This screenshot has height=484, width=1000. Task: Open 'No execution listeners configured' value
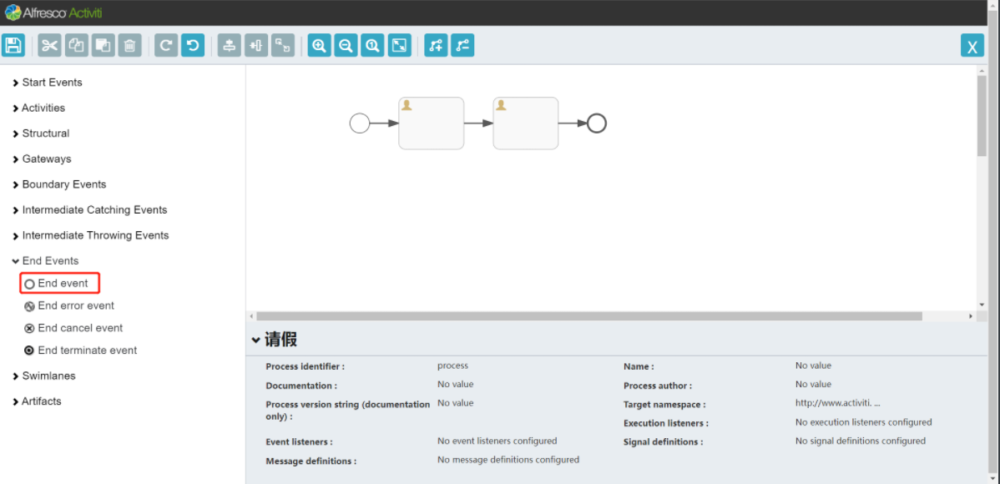pyautogui.click(x=863, y=422)
